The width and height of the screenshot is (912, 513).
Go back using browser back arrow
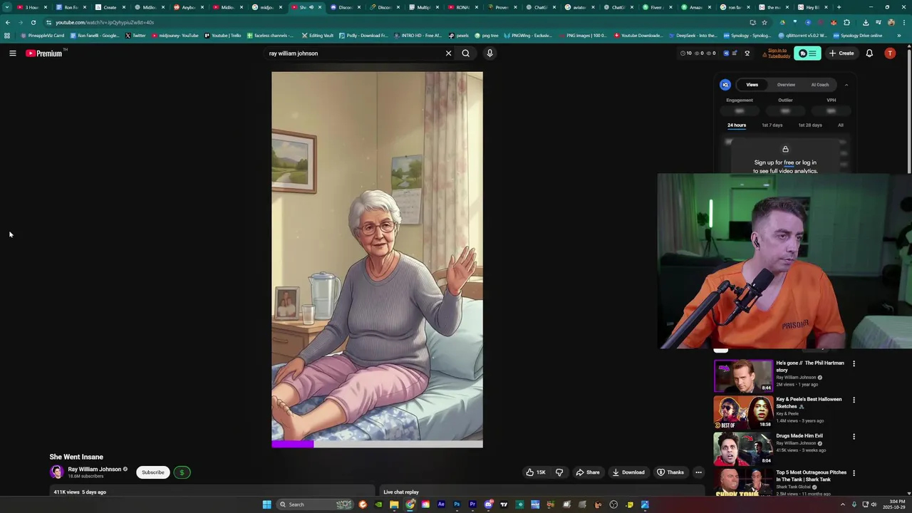click(8, 22)
